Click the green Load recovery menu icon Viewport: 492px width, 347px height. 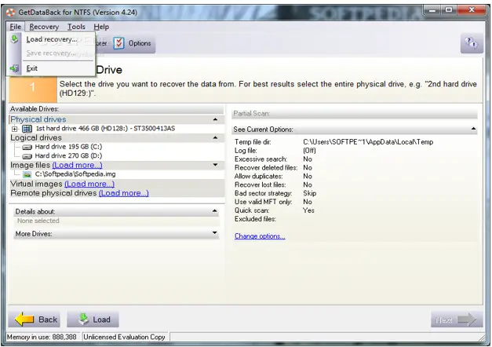point(14,39)
